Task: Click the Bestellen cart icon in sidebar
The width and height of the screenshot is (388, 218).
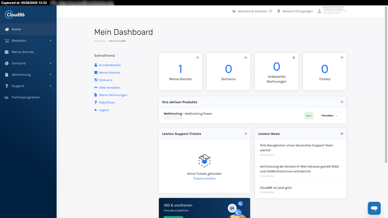Action: [6, 40]
